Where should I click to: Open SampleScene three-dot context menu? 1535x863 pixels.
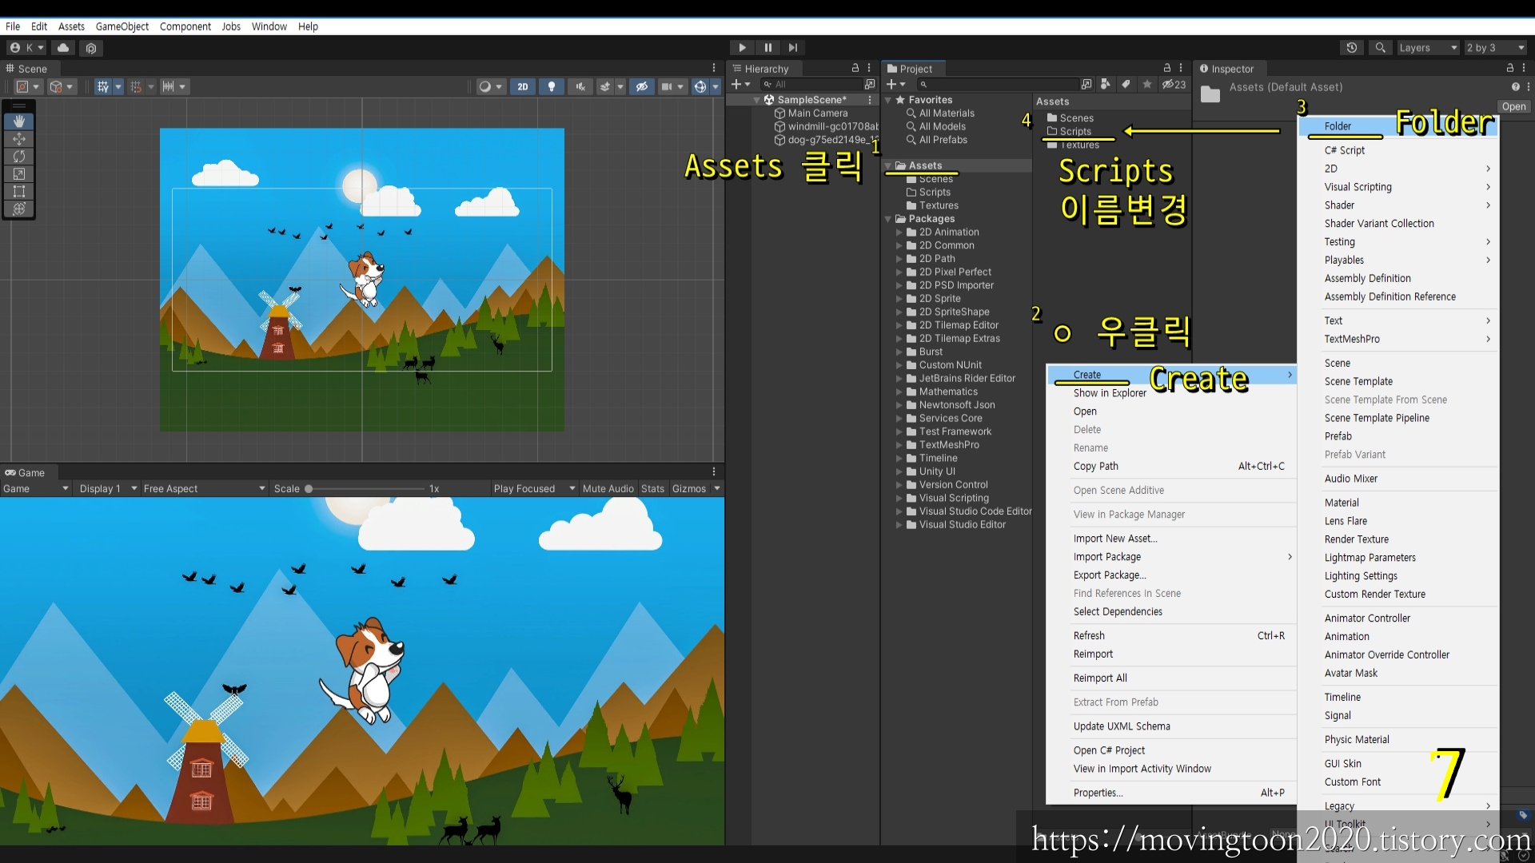pos(870,100)
